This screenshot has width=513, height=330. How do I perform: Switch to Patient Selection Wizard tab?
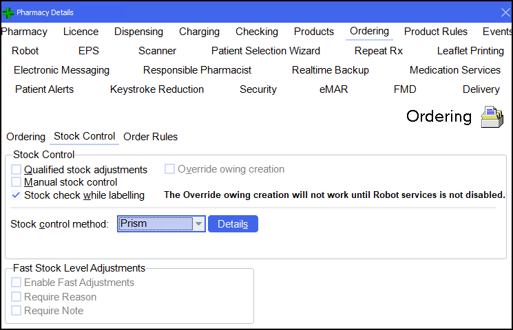(x=265, y=51)
